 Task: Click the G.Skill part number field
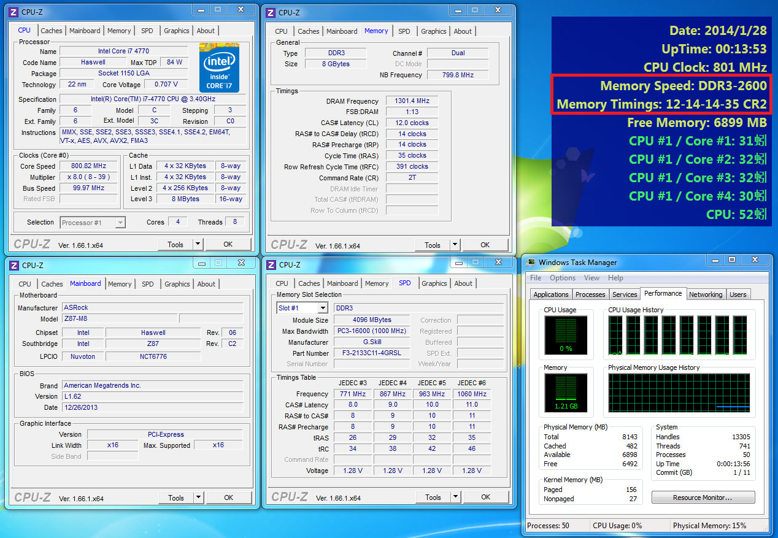[372, 352]
